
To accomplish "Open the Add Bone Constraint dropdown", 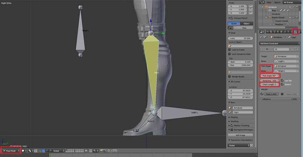I will 280,44.
